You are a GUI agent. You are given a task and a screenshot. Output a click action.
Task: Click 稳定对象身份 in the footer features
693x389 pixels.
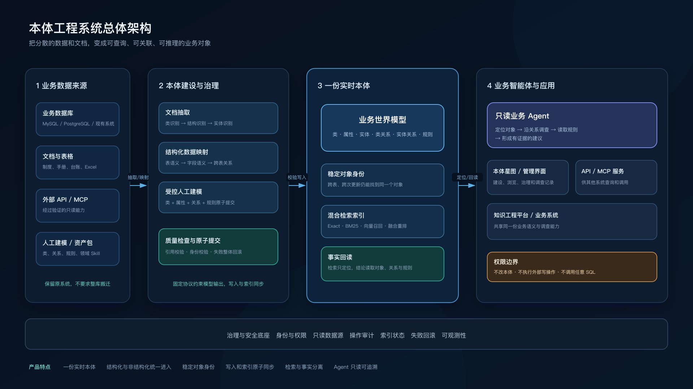click(199, 367)
